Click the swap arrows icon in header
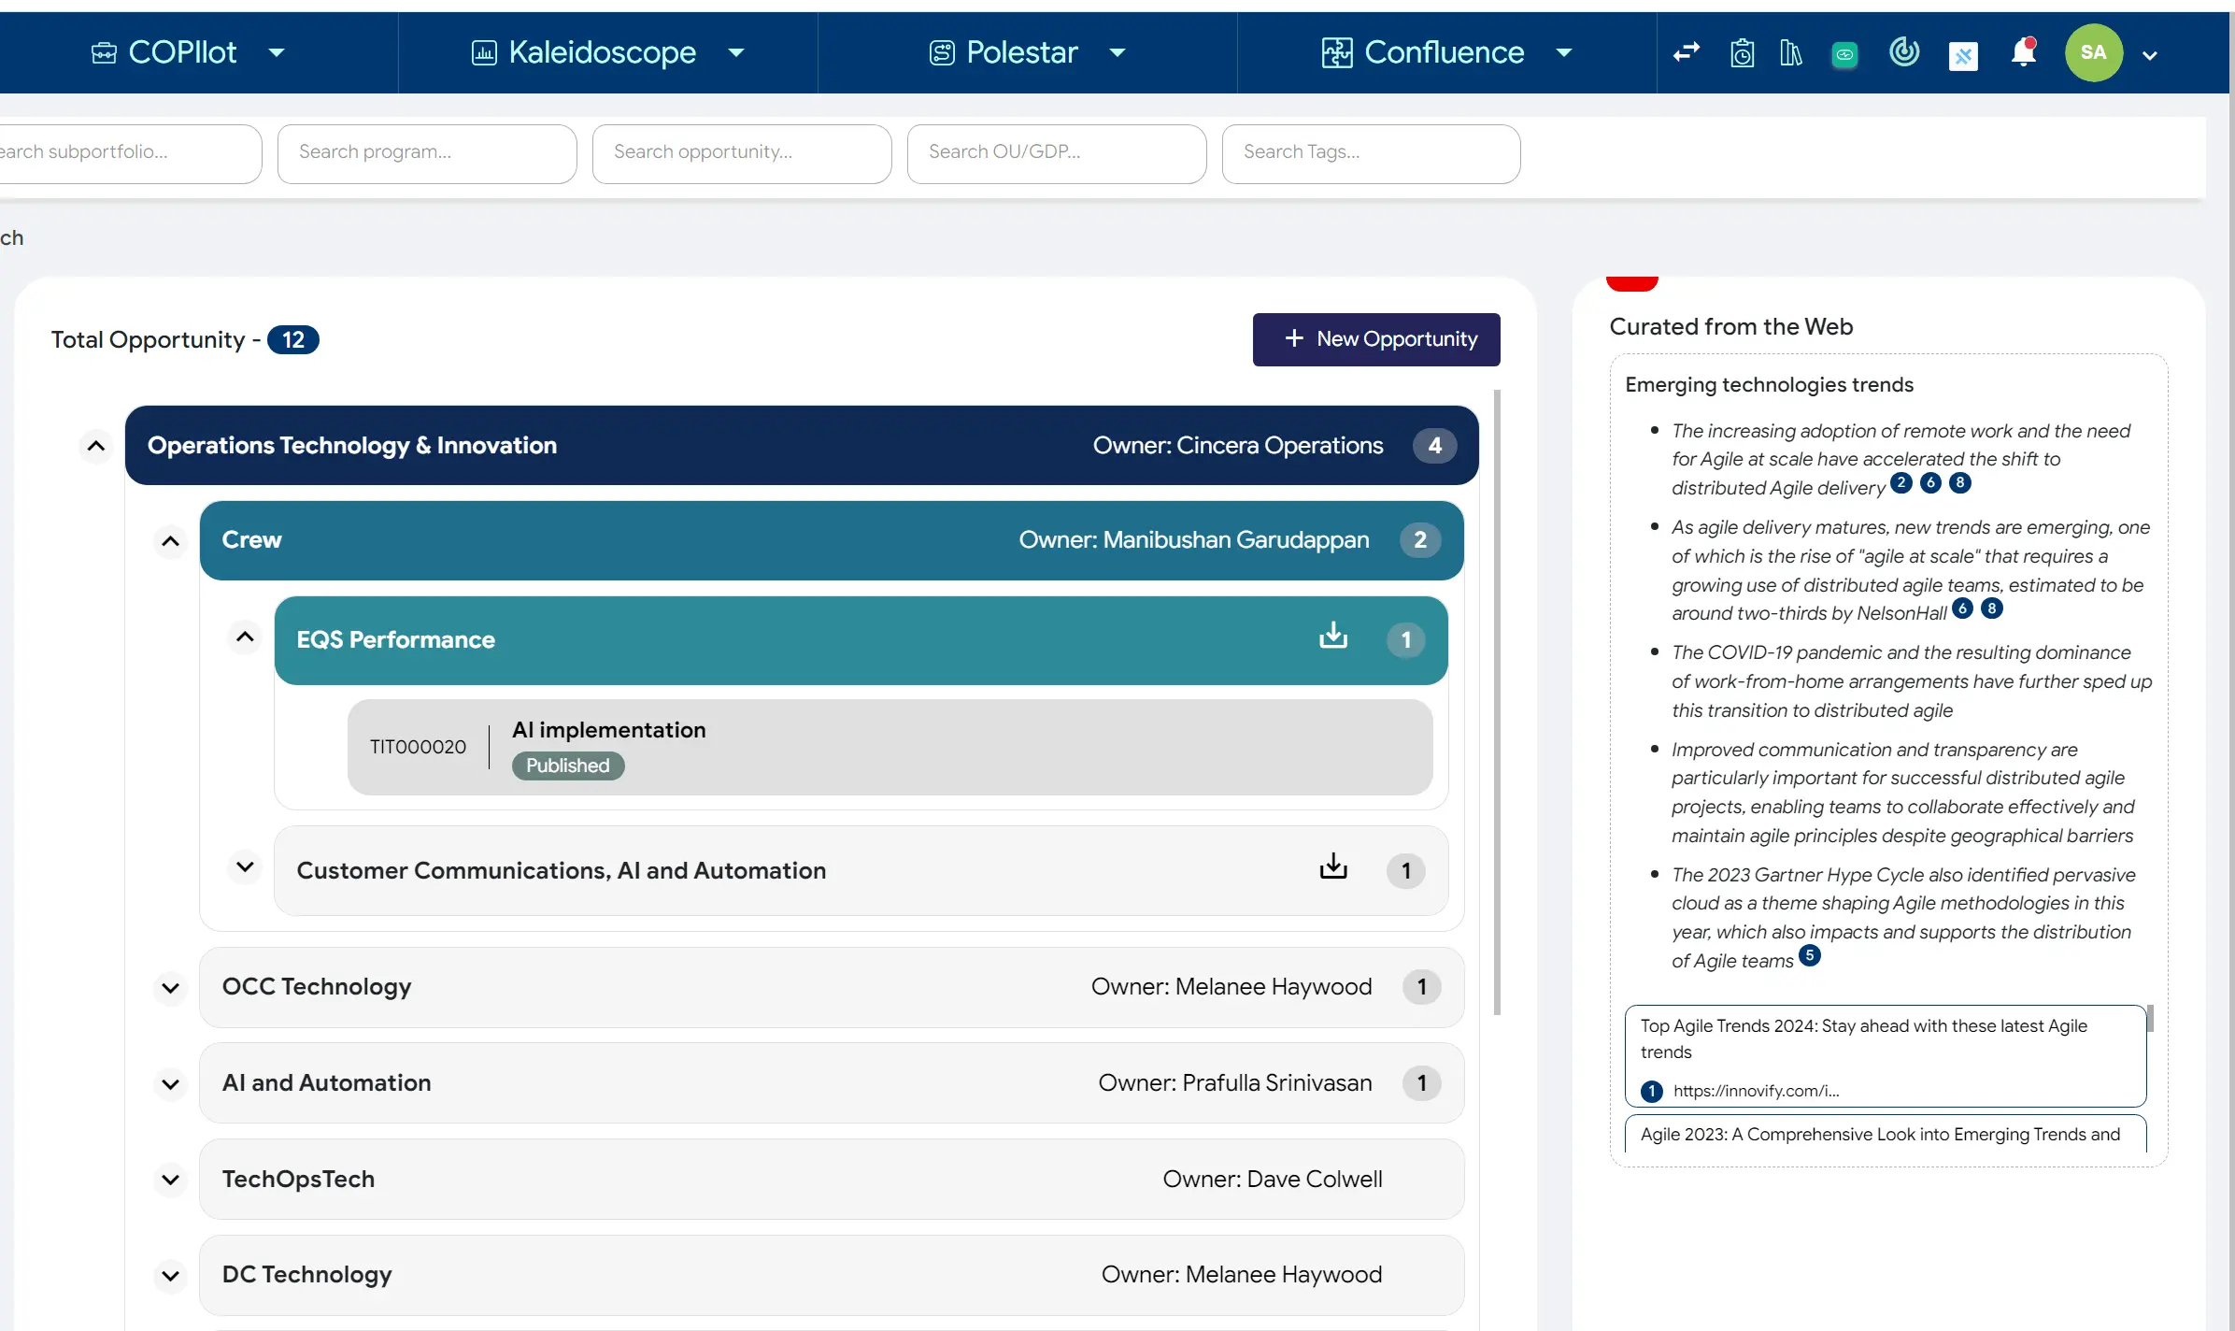Image resolution: width=2235 pixels, height=1331 pixels. [1687, 52]
